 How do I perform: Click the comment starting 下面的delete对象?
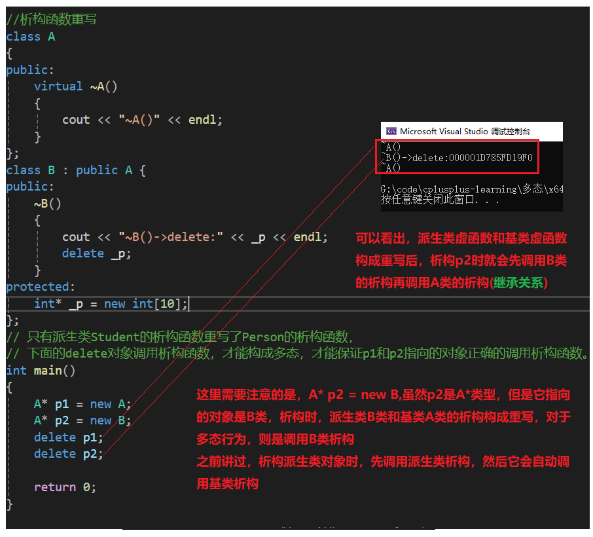coord(298,353)
